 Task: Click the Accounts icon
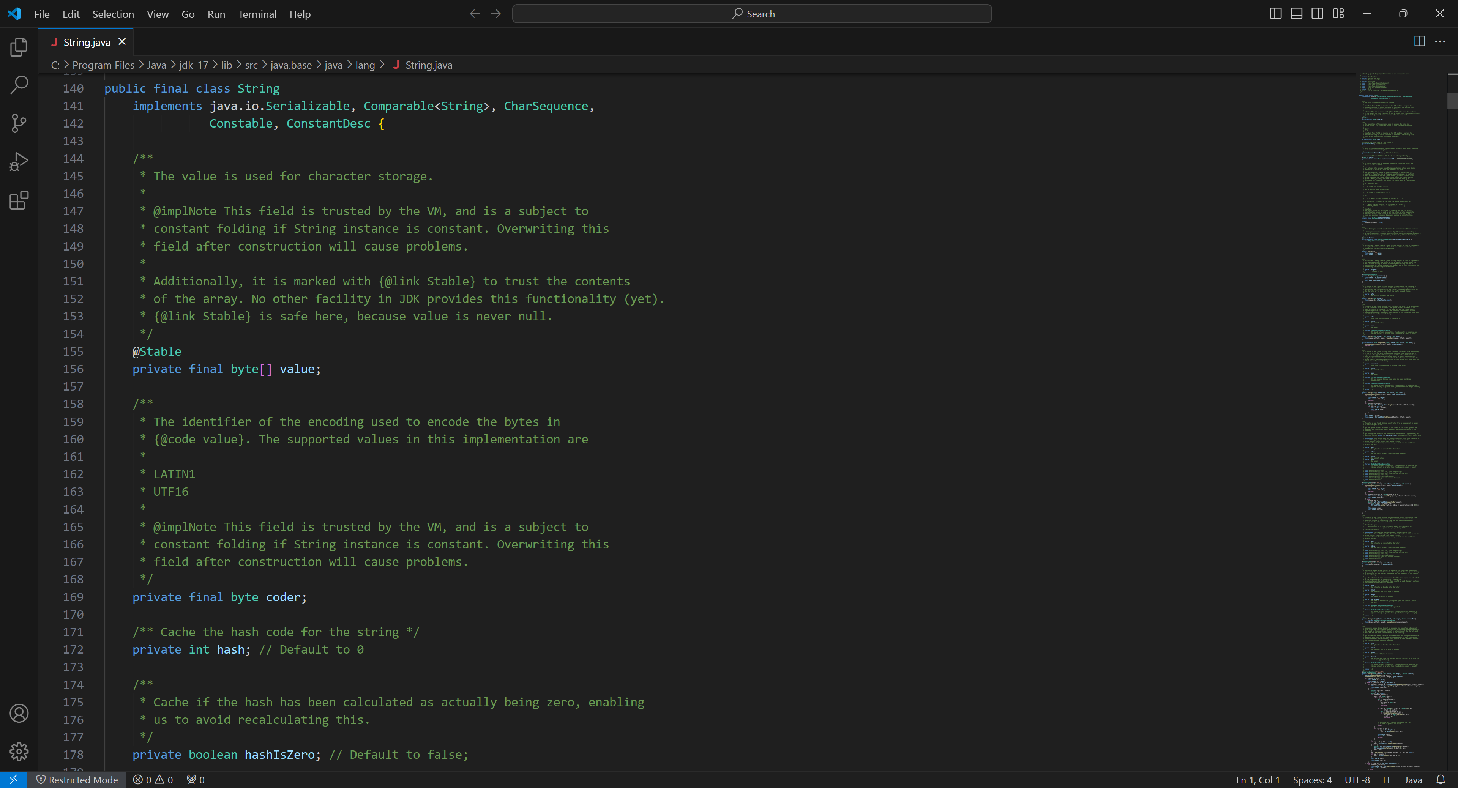click(x=19, y=713)
